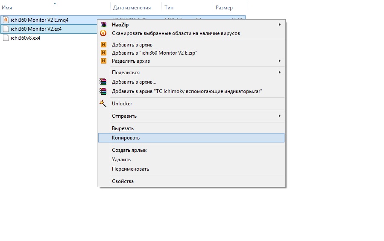Open the 'Поделиться' menu entry
Image resolution: width=384 pixels, height=241 pixels.
point(191,73)
